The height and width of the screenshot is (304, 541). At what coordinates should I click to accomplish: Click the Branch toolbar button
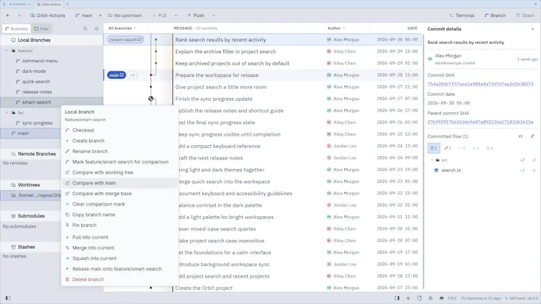[x=495, y=16]
